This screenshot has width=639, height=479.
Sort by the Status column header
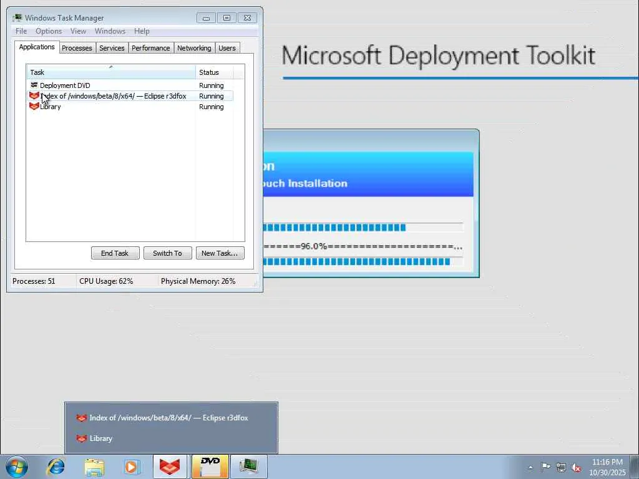click(x=215, y=72)
